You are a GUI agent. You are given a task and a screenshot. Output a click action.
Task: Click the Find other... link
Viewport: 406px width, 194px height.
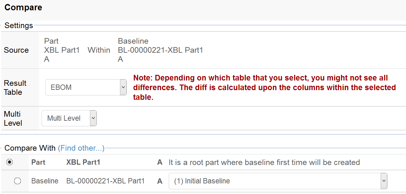[81, 148]
